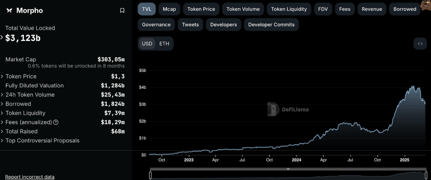The height and width of the screenshot is (180, 431).
Task: Click the token unlock notice text
Action: [76, 66]
